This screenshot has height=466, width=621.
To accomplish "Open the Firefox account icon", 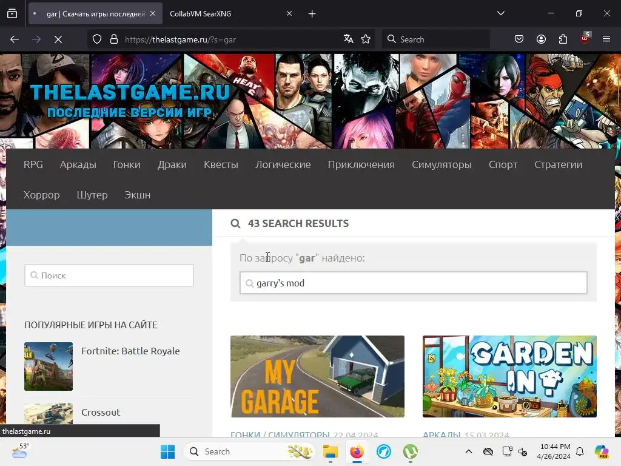I will point(541,39).
